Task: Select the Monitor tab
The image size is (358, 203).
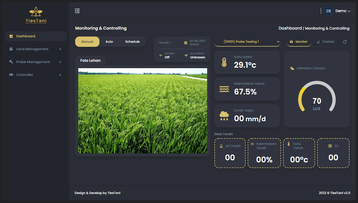Action: point(299,42)
